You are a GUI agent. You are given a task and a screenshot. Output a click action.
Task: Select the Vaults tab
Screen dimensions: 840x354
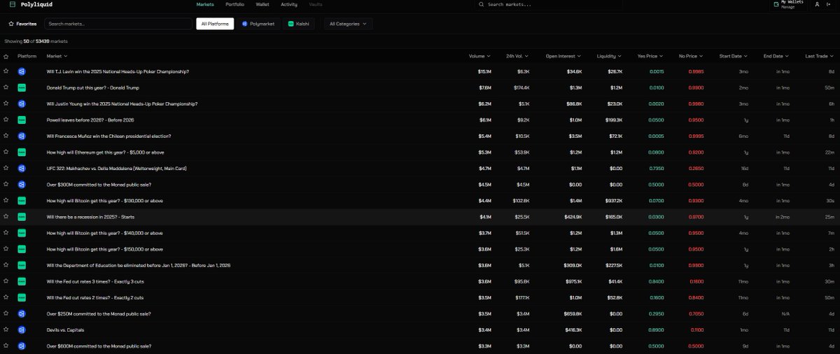[x=316, y=4]
